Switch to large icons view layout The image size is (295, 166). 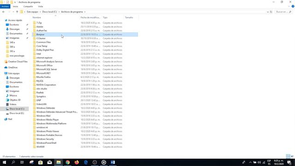pyautogui.click(x=292, y=156)
